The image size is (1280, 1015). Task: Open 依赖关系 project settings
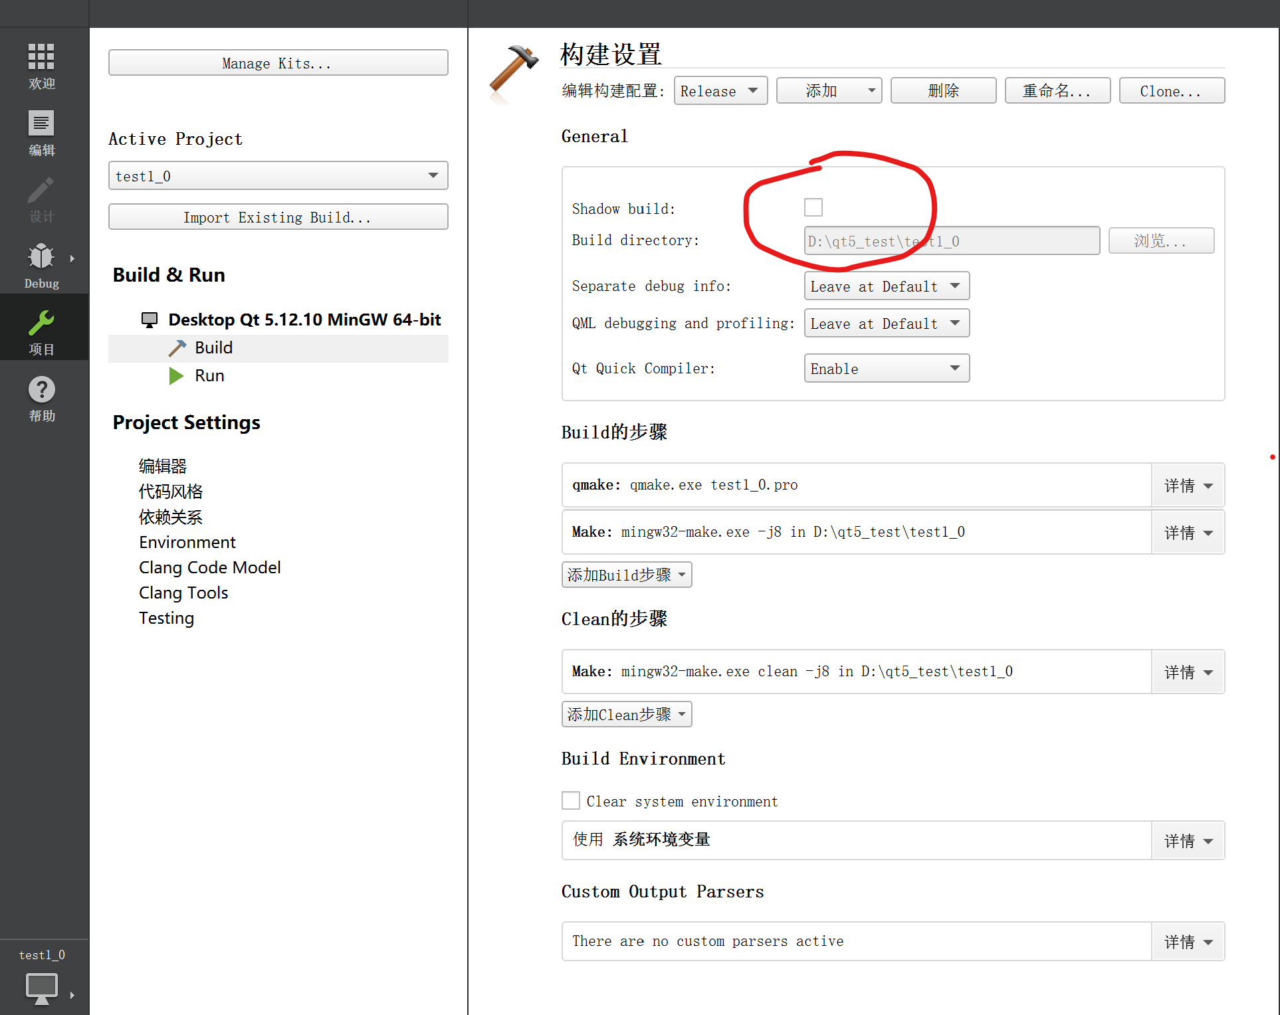pyautogui.click(x=171, y=517)
